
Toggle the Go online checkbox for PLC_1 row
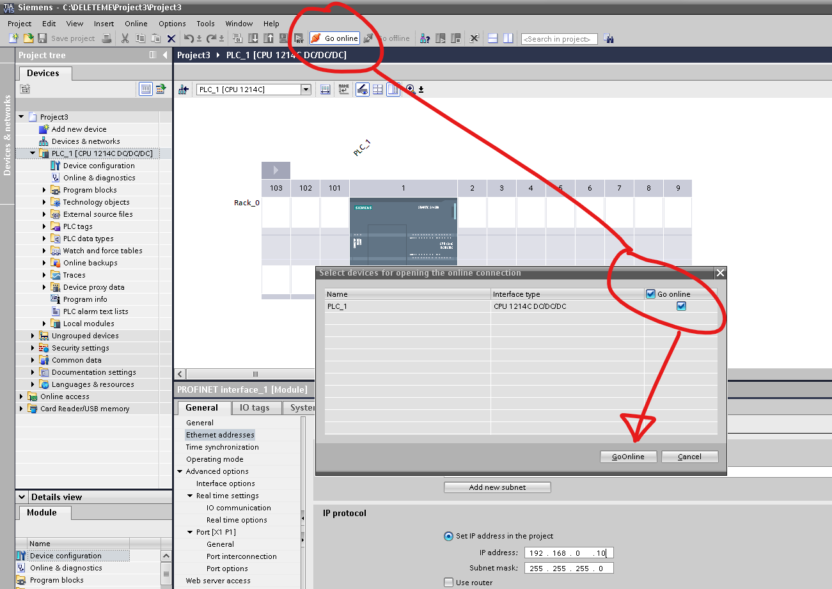coord(681,306)
